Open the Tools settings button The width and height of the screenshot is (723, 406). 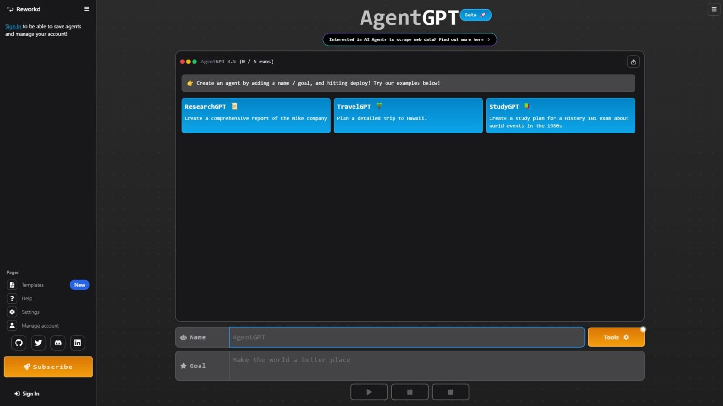click(x=616, y=337)
